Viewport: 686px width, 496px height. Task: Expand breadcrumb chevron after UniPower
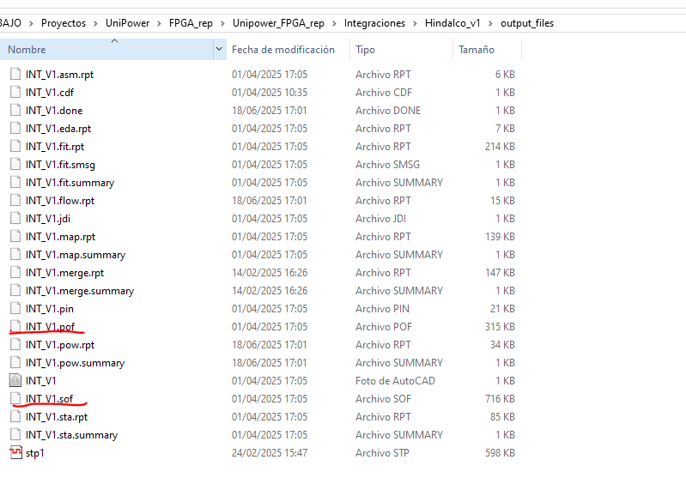(x=159, y=23)
